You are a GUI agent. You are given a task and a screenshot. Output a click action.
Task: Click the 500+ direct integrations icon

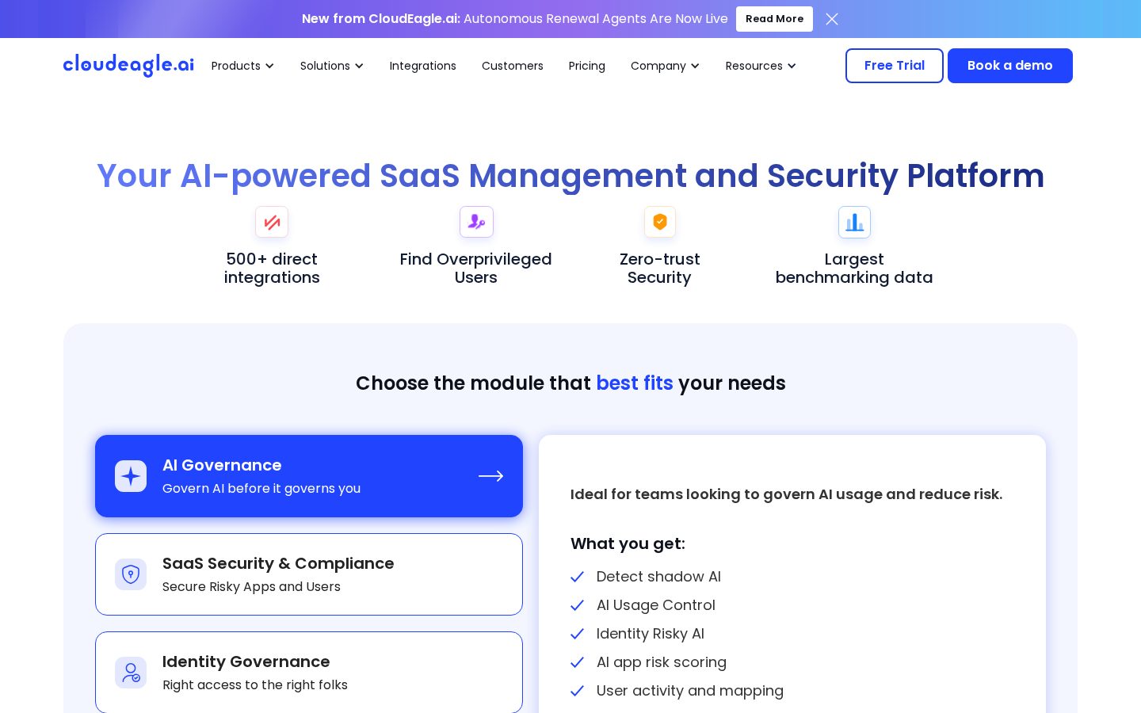tap(272, 222)
